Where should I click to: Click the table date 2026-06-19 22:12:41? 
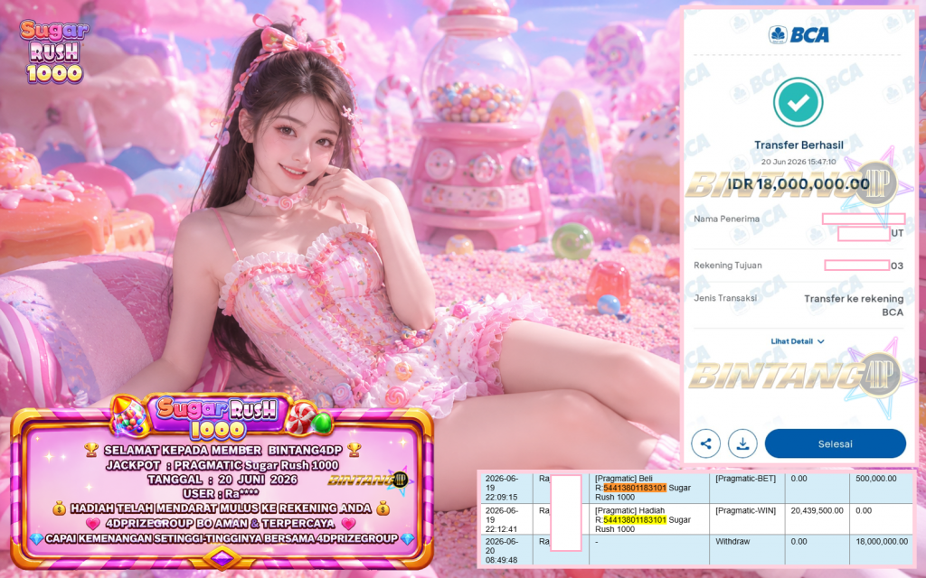(501, 519)
